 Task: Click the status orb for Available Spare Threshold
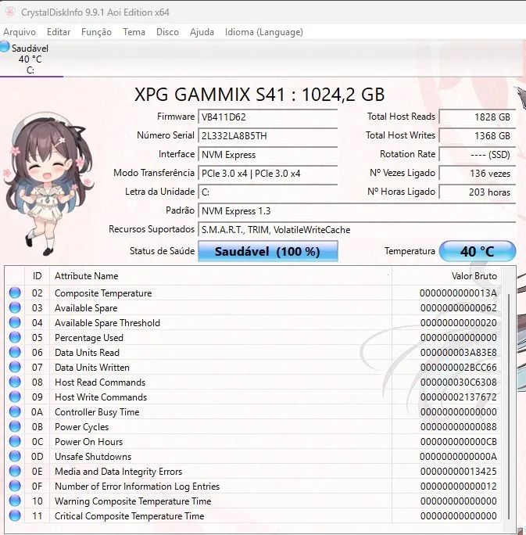pyautogui.click(x=15, y=322)
